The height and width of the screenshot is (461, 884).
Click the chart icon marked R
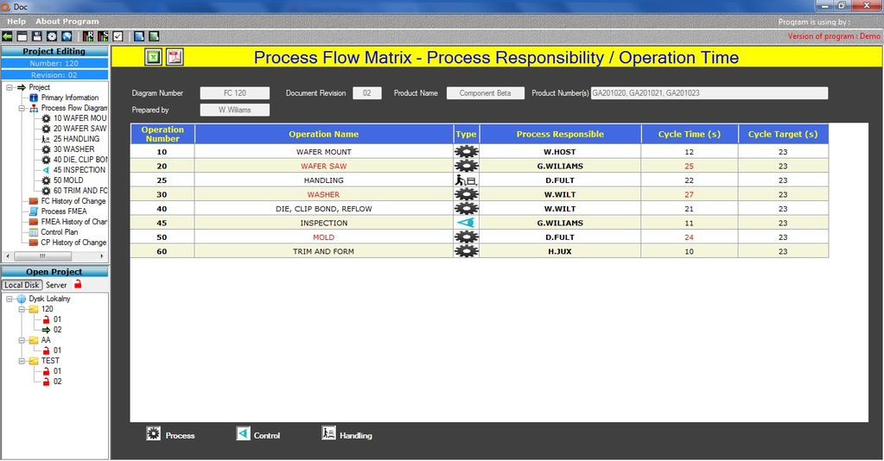pyautogui.click(x=88, y=36)
